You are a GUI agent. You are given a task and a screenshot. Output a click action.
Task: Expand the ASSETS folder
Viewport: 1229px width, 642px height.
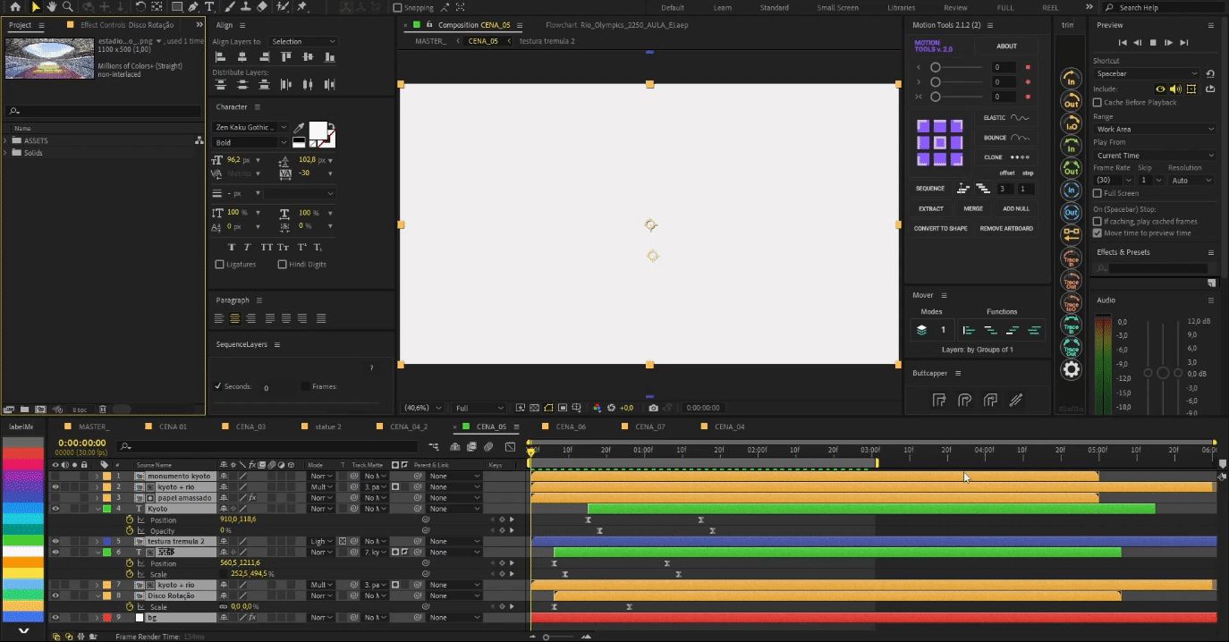[7, 141]
